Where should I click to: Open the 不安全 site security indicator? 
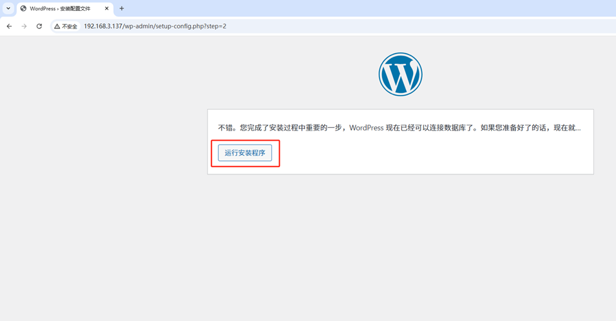click(65, 26)
